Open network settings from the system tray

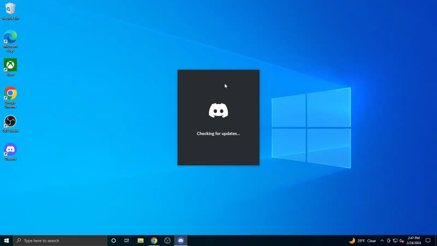coord(395,241)
